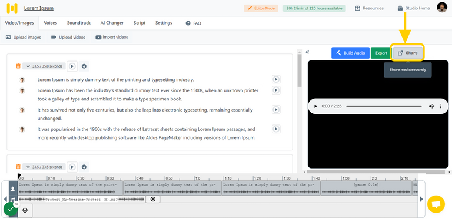This screenshot has height=219, width=452.
Task: Go to Studio Home
Action: pos(414,8)
